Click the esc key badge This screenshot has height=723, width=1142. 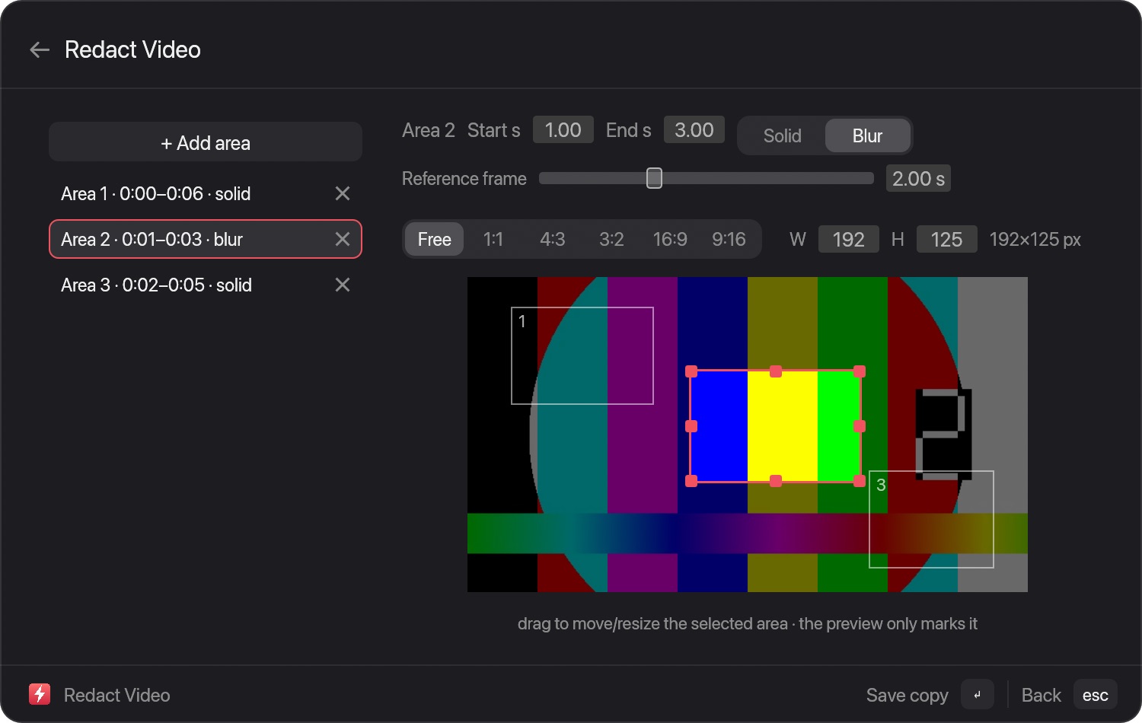[1096, 694]
